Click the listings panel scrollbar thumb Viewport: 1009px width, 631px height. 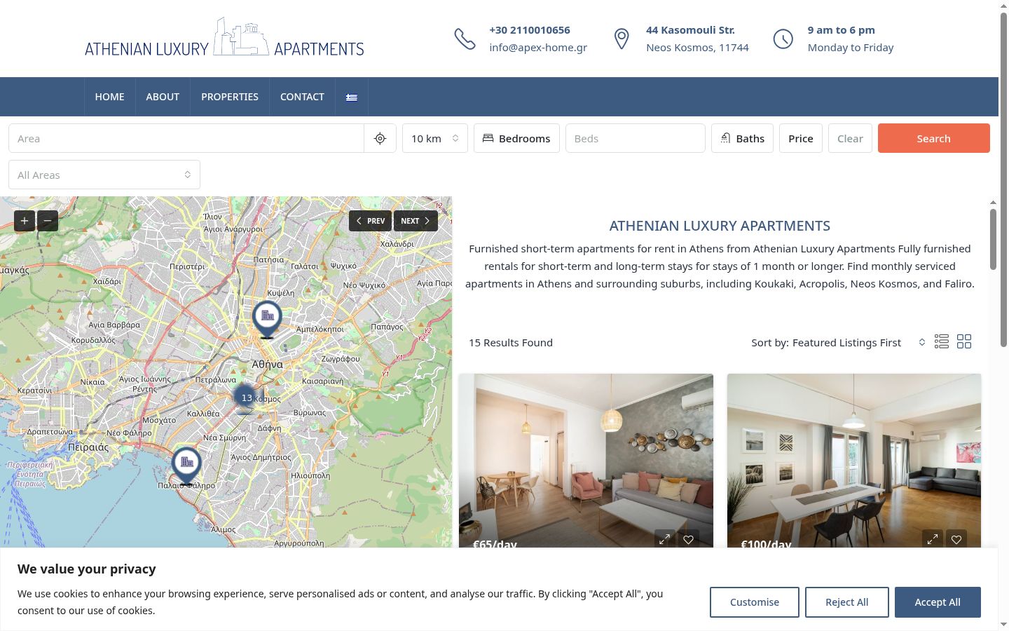click(x=993, y=238)
